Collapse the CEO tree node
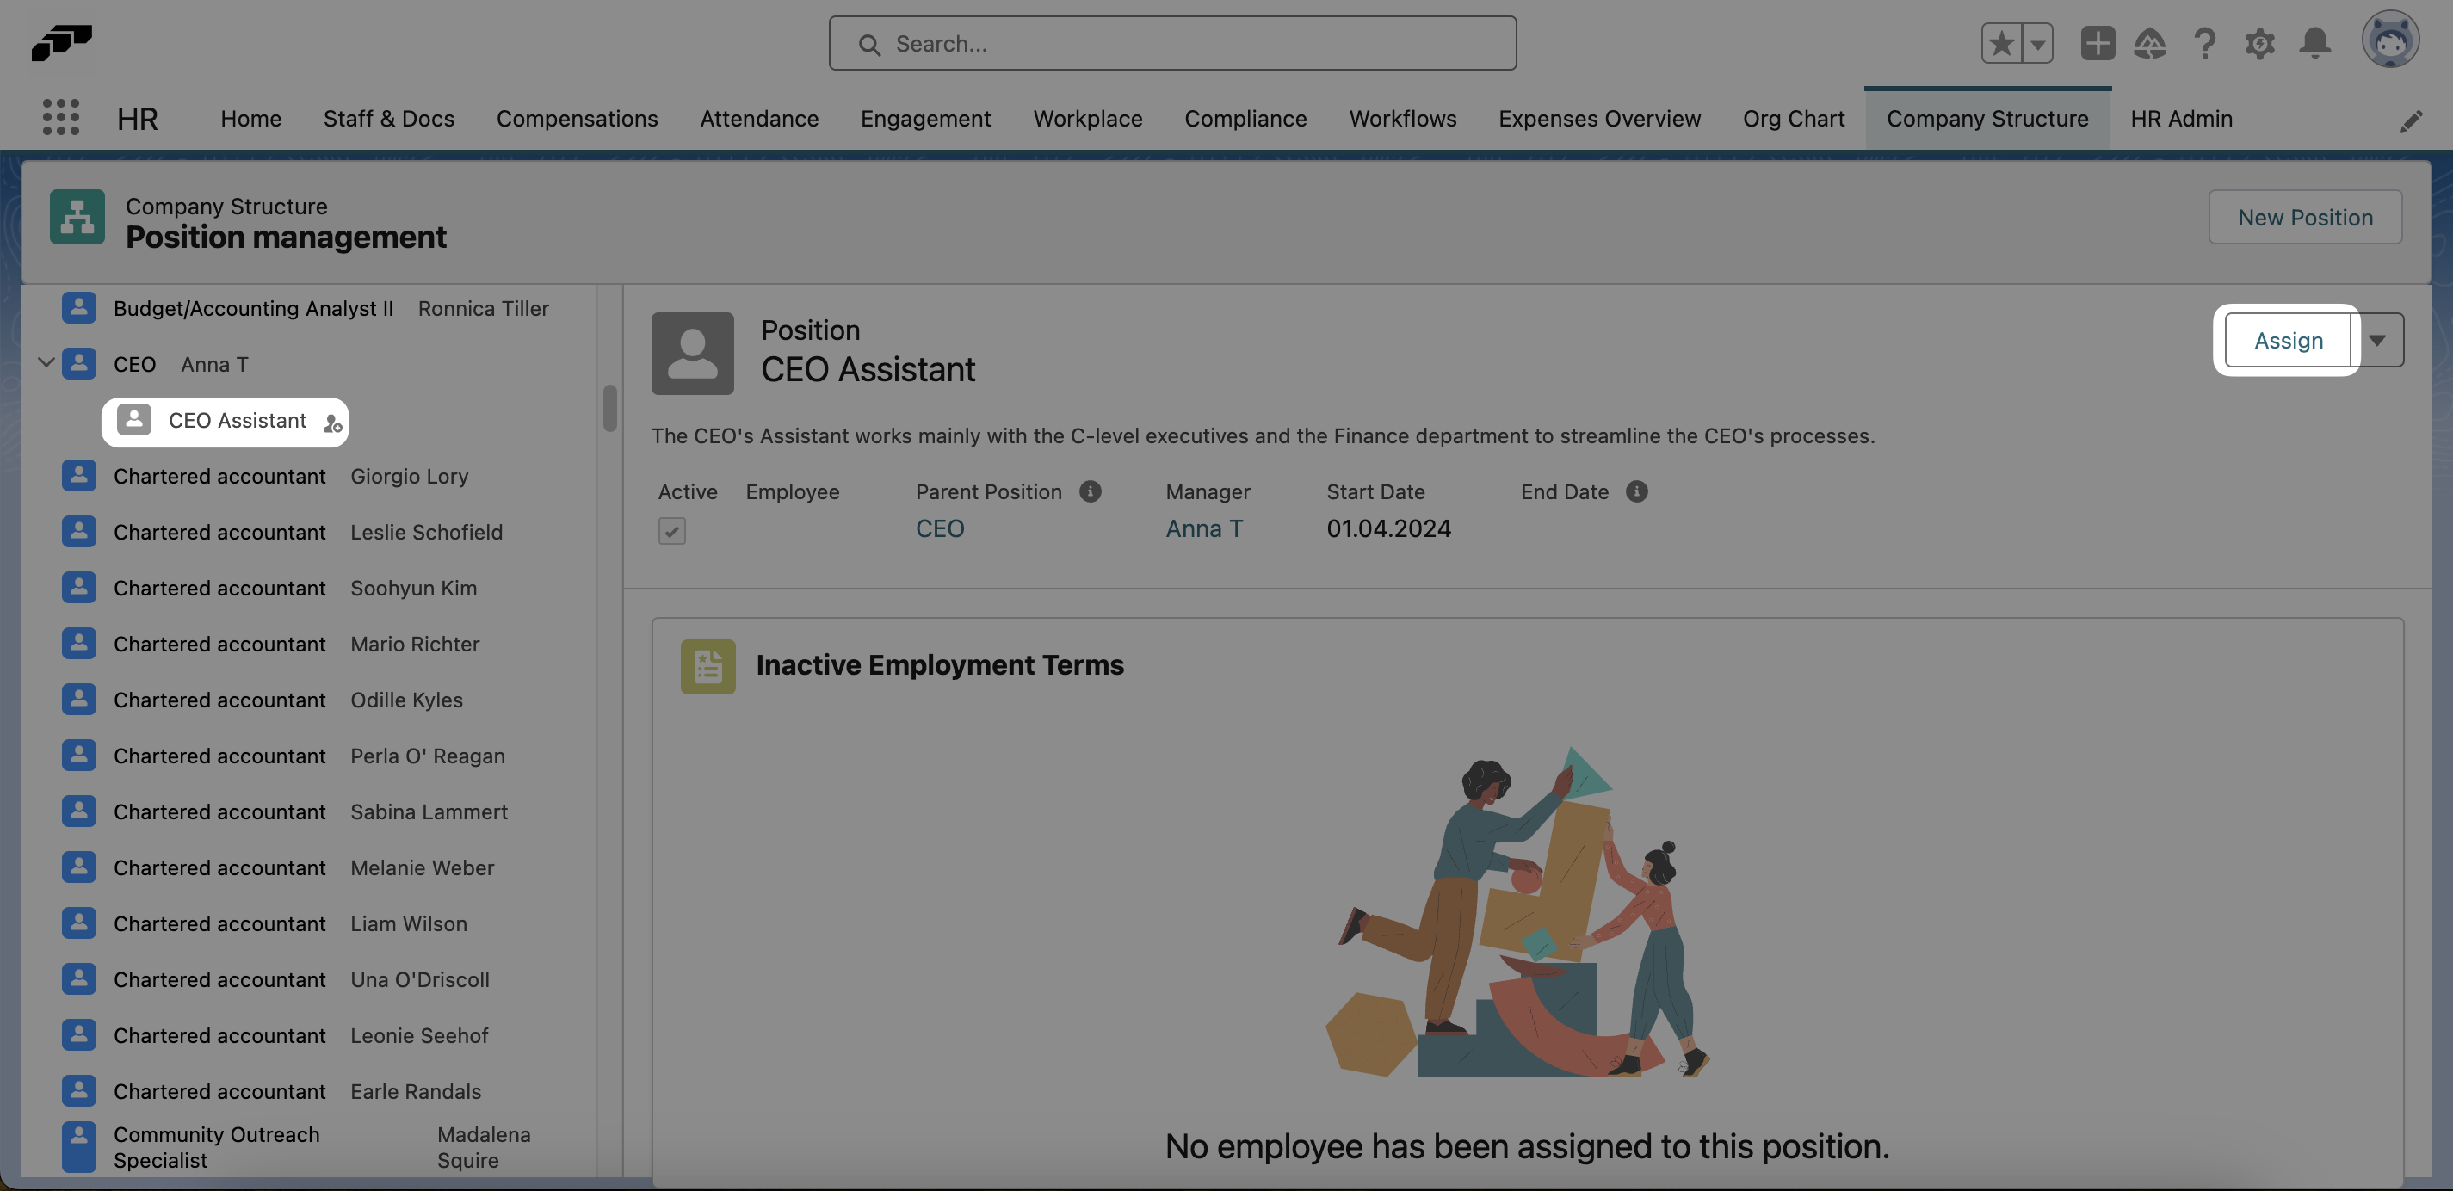Screen dimensions: 2453x1191 45,363
